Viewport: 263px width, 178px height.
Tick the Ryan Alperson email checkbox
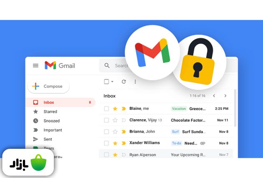106,155
